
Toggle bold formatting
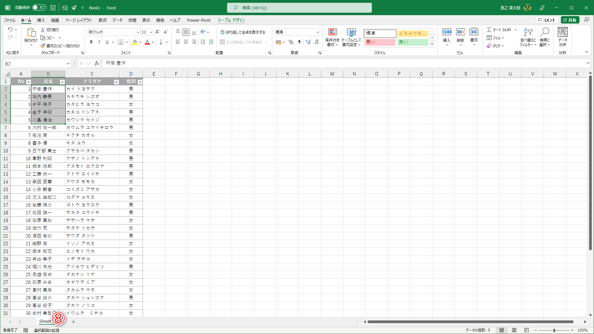(91, 42)
